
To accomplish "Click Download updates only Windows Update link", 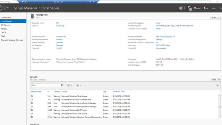I will click(174, 26).
